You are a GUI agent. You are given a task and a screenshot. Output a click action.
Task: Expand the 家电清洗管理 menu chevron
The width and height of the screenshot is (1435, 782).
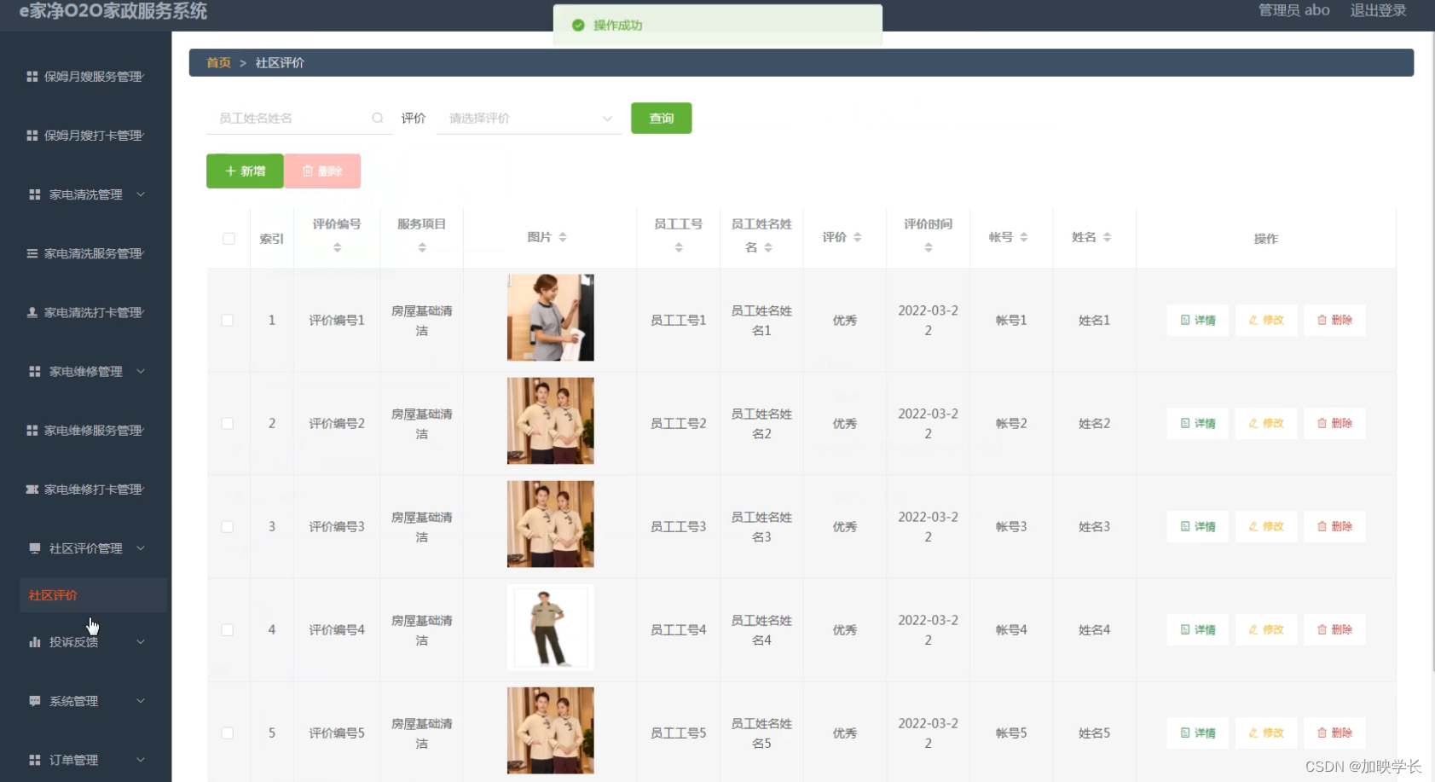(141, 194)
